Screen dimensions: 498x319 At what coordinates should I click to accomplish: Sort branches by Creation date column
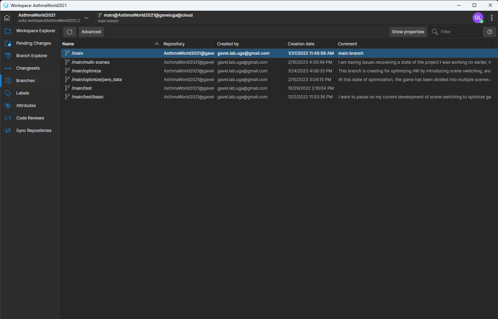[301, 44]
